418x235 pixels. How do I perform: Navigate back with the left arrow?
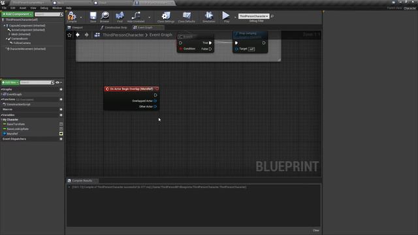(78, 35)
